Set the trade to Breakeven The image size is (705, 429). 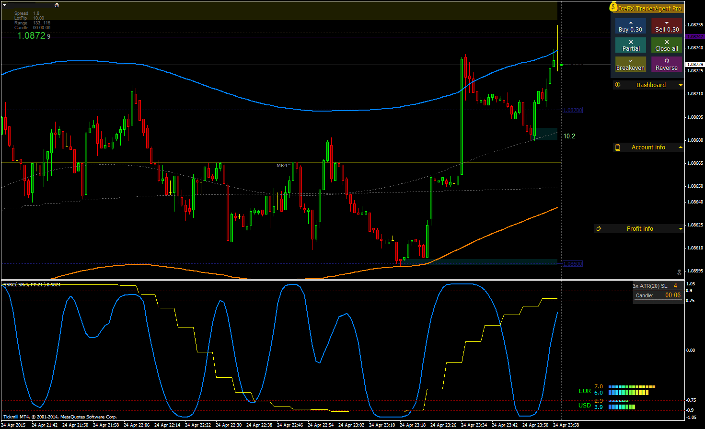pos(630,64)
